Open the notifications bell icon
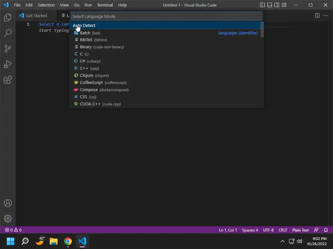Screen dimensions: 333x249 [326, 230]
